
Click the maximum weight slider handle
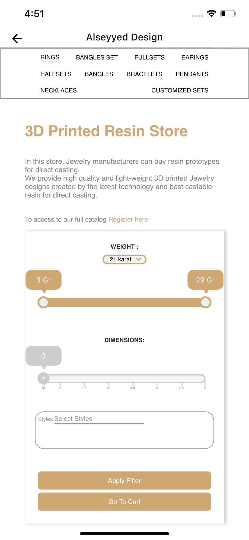point(206,302)
